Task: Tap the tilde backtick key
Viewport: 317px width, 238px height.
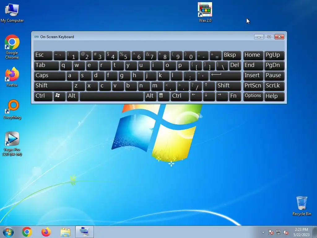Action: point(59,56)
